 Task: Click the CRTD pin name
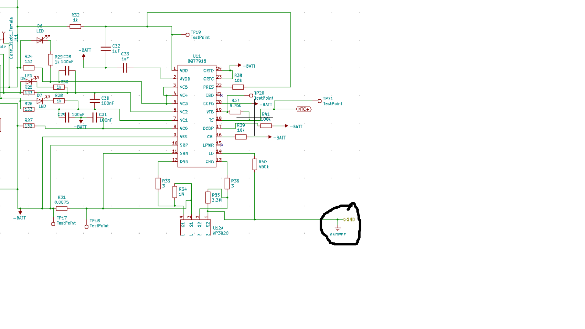209,71
